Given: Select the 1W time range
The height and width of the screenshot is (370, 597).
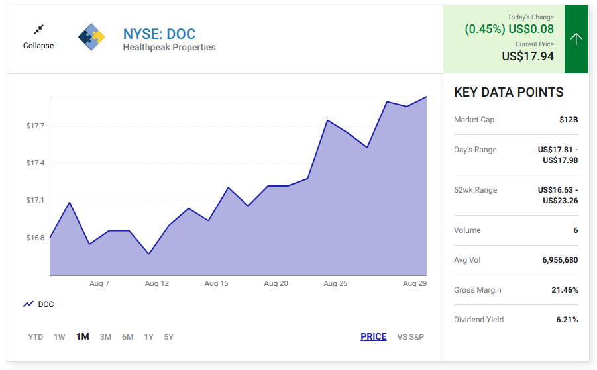Looking at the screenshot, I should point(60,337).
